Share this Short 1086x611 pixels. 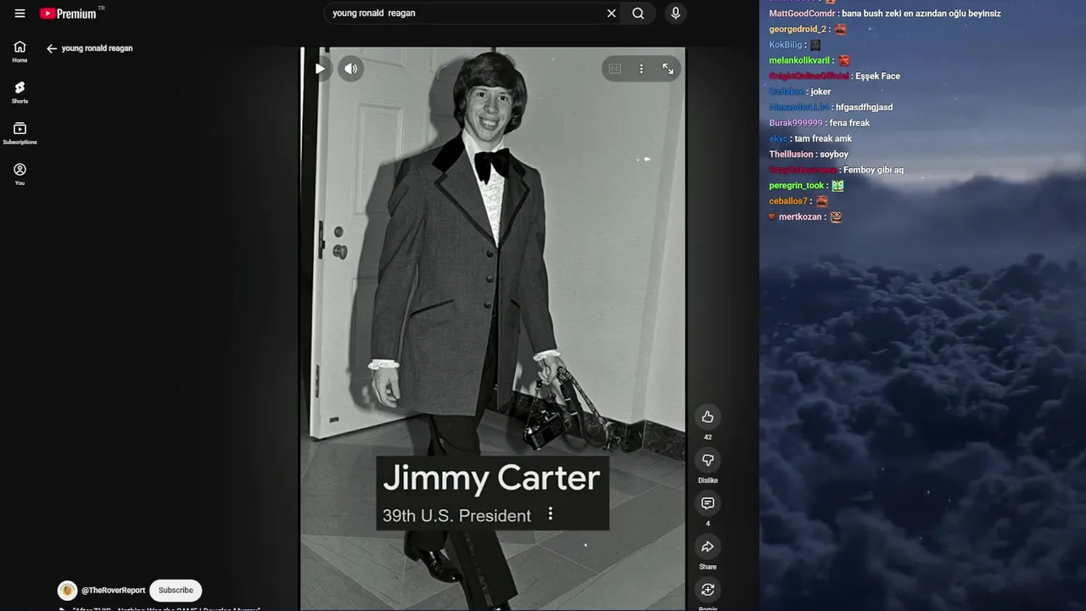708,547
